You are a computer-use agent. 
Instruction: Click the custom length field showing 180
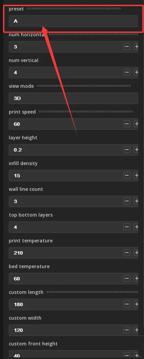[x=66, y=304]
